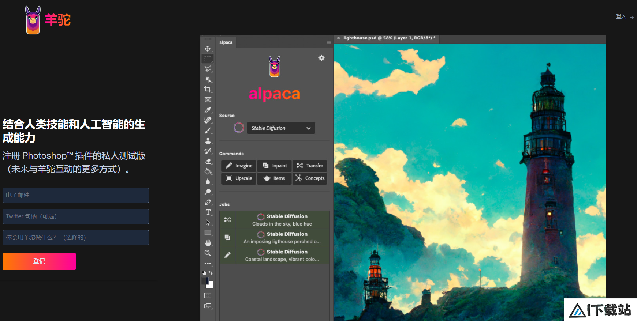Image resolution: width=637 pixels, height=321 pixels.
Task: Click the foreground color swatch
Action: pyautogui.click(x=205, y=280)
